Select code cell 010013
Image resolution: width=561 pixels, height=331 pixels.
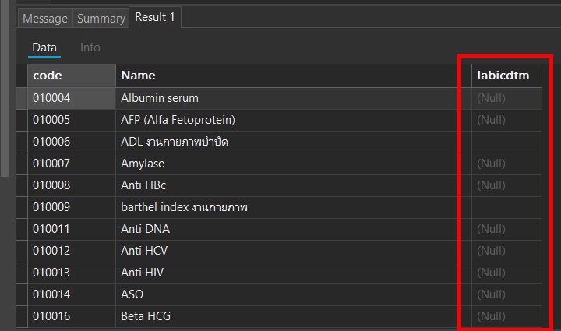point(72,273)
